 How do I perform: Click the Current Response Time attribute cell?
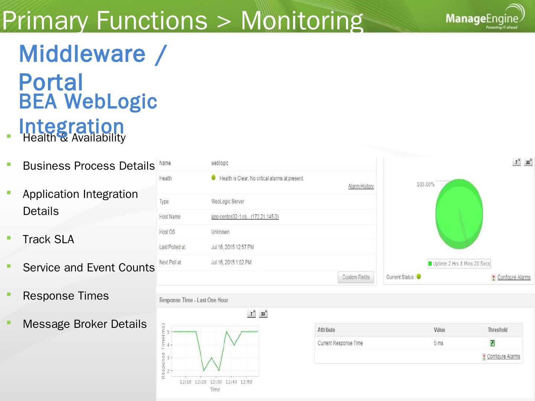pos(340,343)
